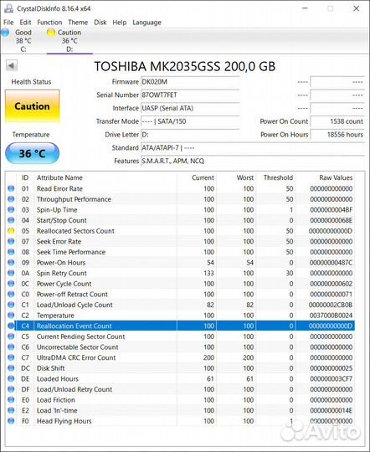Image resolution: width=370 pixels, height=452 pixels.
Task: Click the previous disk arrow button
Action: (12, 66)
